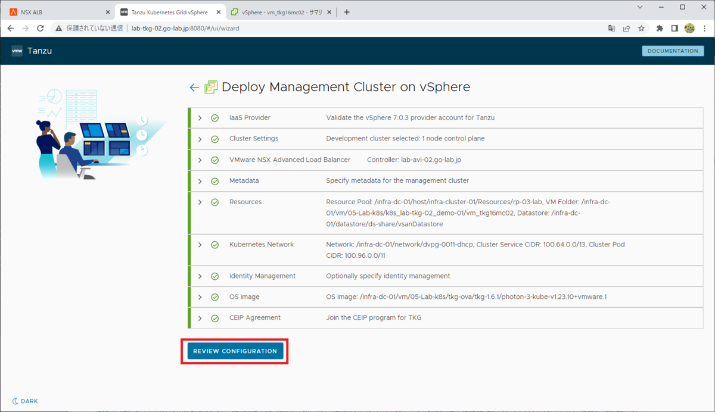Viewport: 715px width, 412px height.
Task: Expand the Kubernetes Network section
Action: pyautogui.click(x=200, y=245)
